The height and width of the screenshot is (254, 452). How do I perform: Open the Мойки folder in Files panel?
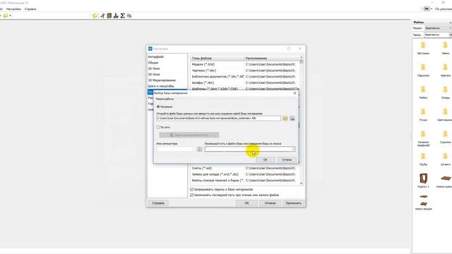(x=423, y=92)
